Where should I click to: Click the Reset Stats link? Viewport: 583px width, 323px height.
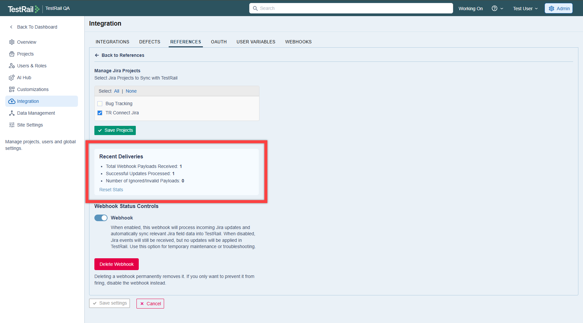(x=111, y=190)
